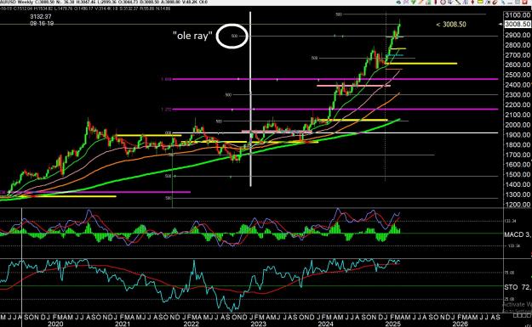Click the yellow '< 3008.50' price annotation
Screen dimensions: 532x327
coord(451,25)
